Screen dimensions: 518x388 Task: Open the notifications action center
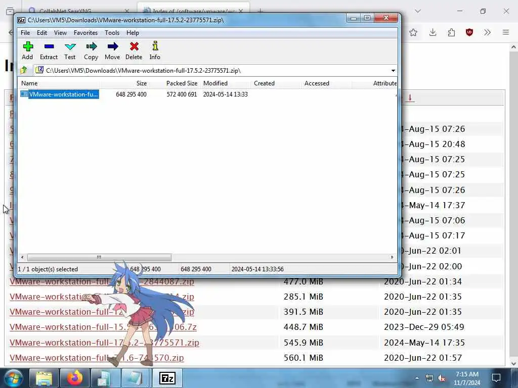[496, 378]
